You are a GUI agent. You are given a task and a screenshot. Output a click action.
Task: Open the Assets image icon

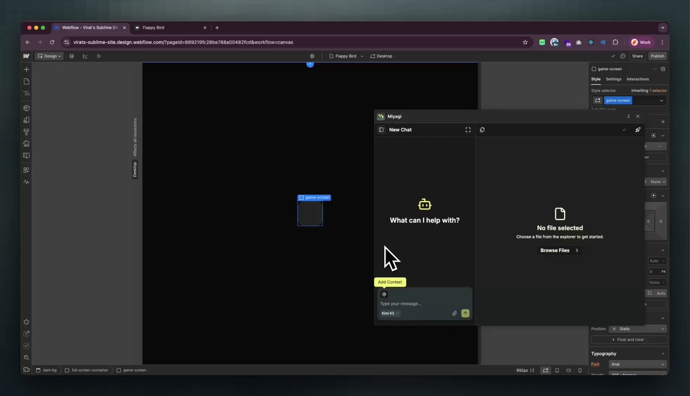(26, 144)
